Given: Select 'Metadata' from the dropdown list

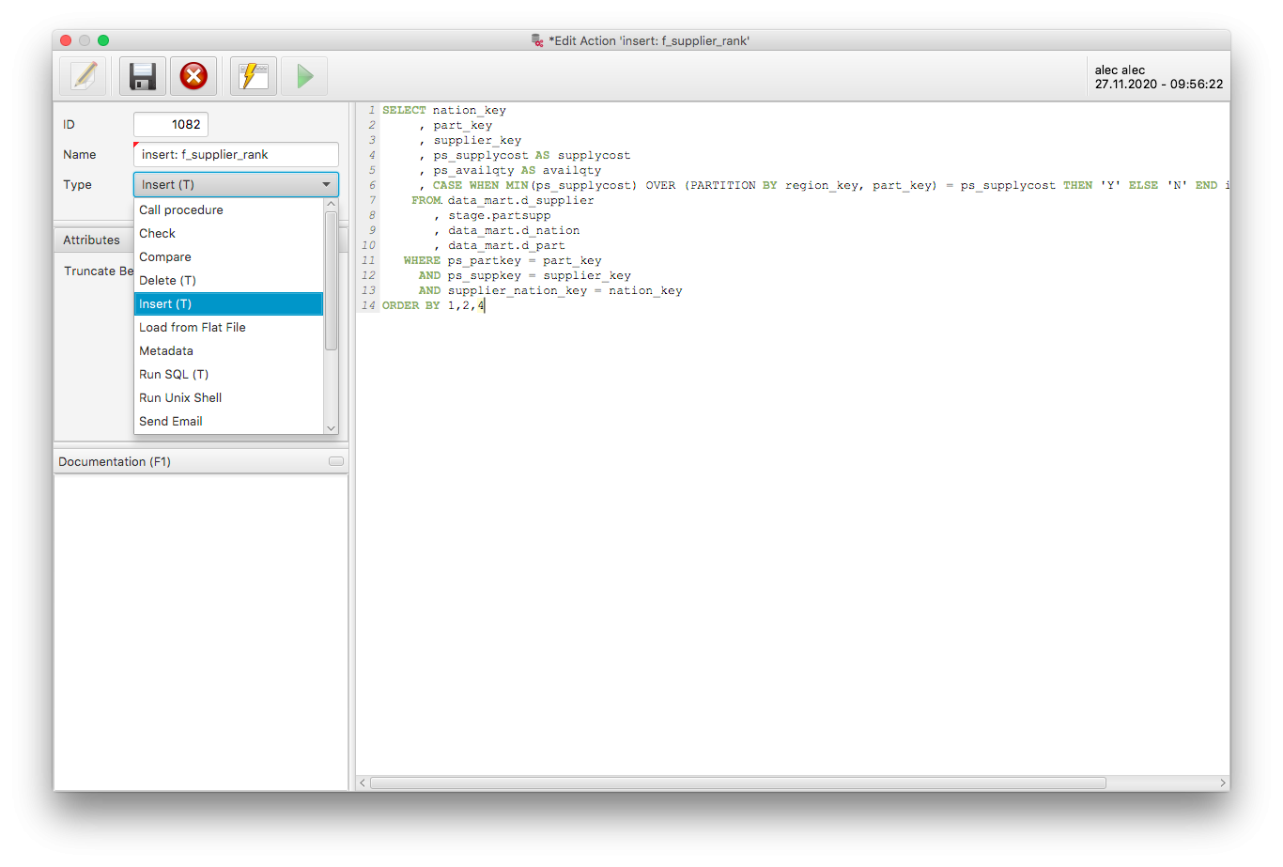Looking at the screenshot, I should (x=165, y=351).
